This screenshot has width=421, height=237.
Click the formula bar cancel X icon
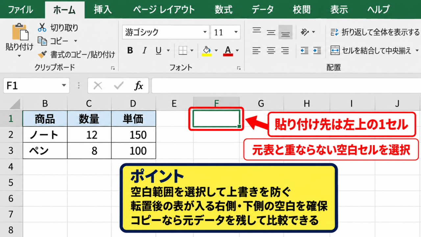[98, 86]
